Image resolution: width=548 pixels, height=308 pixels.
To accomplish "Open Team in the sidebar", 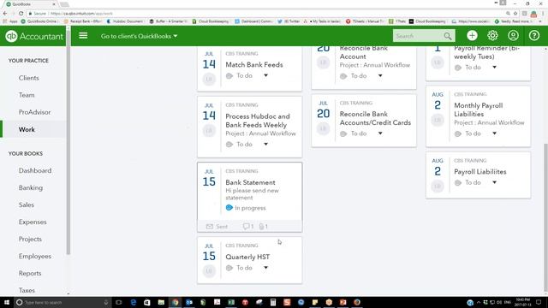I will [x=27, y=95].
